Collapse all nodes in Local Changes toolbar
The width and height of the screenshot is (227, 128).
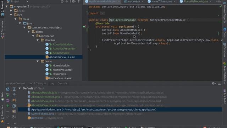point(14,95)
